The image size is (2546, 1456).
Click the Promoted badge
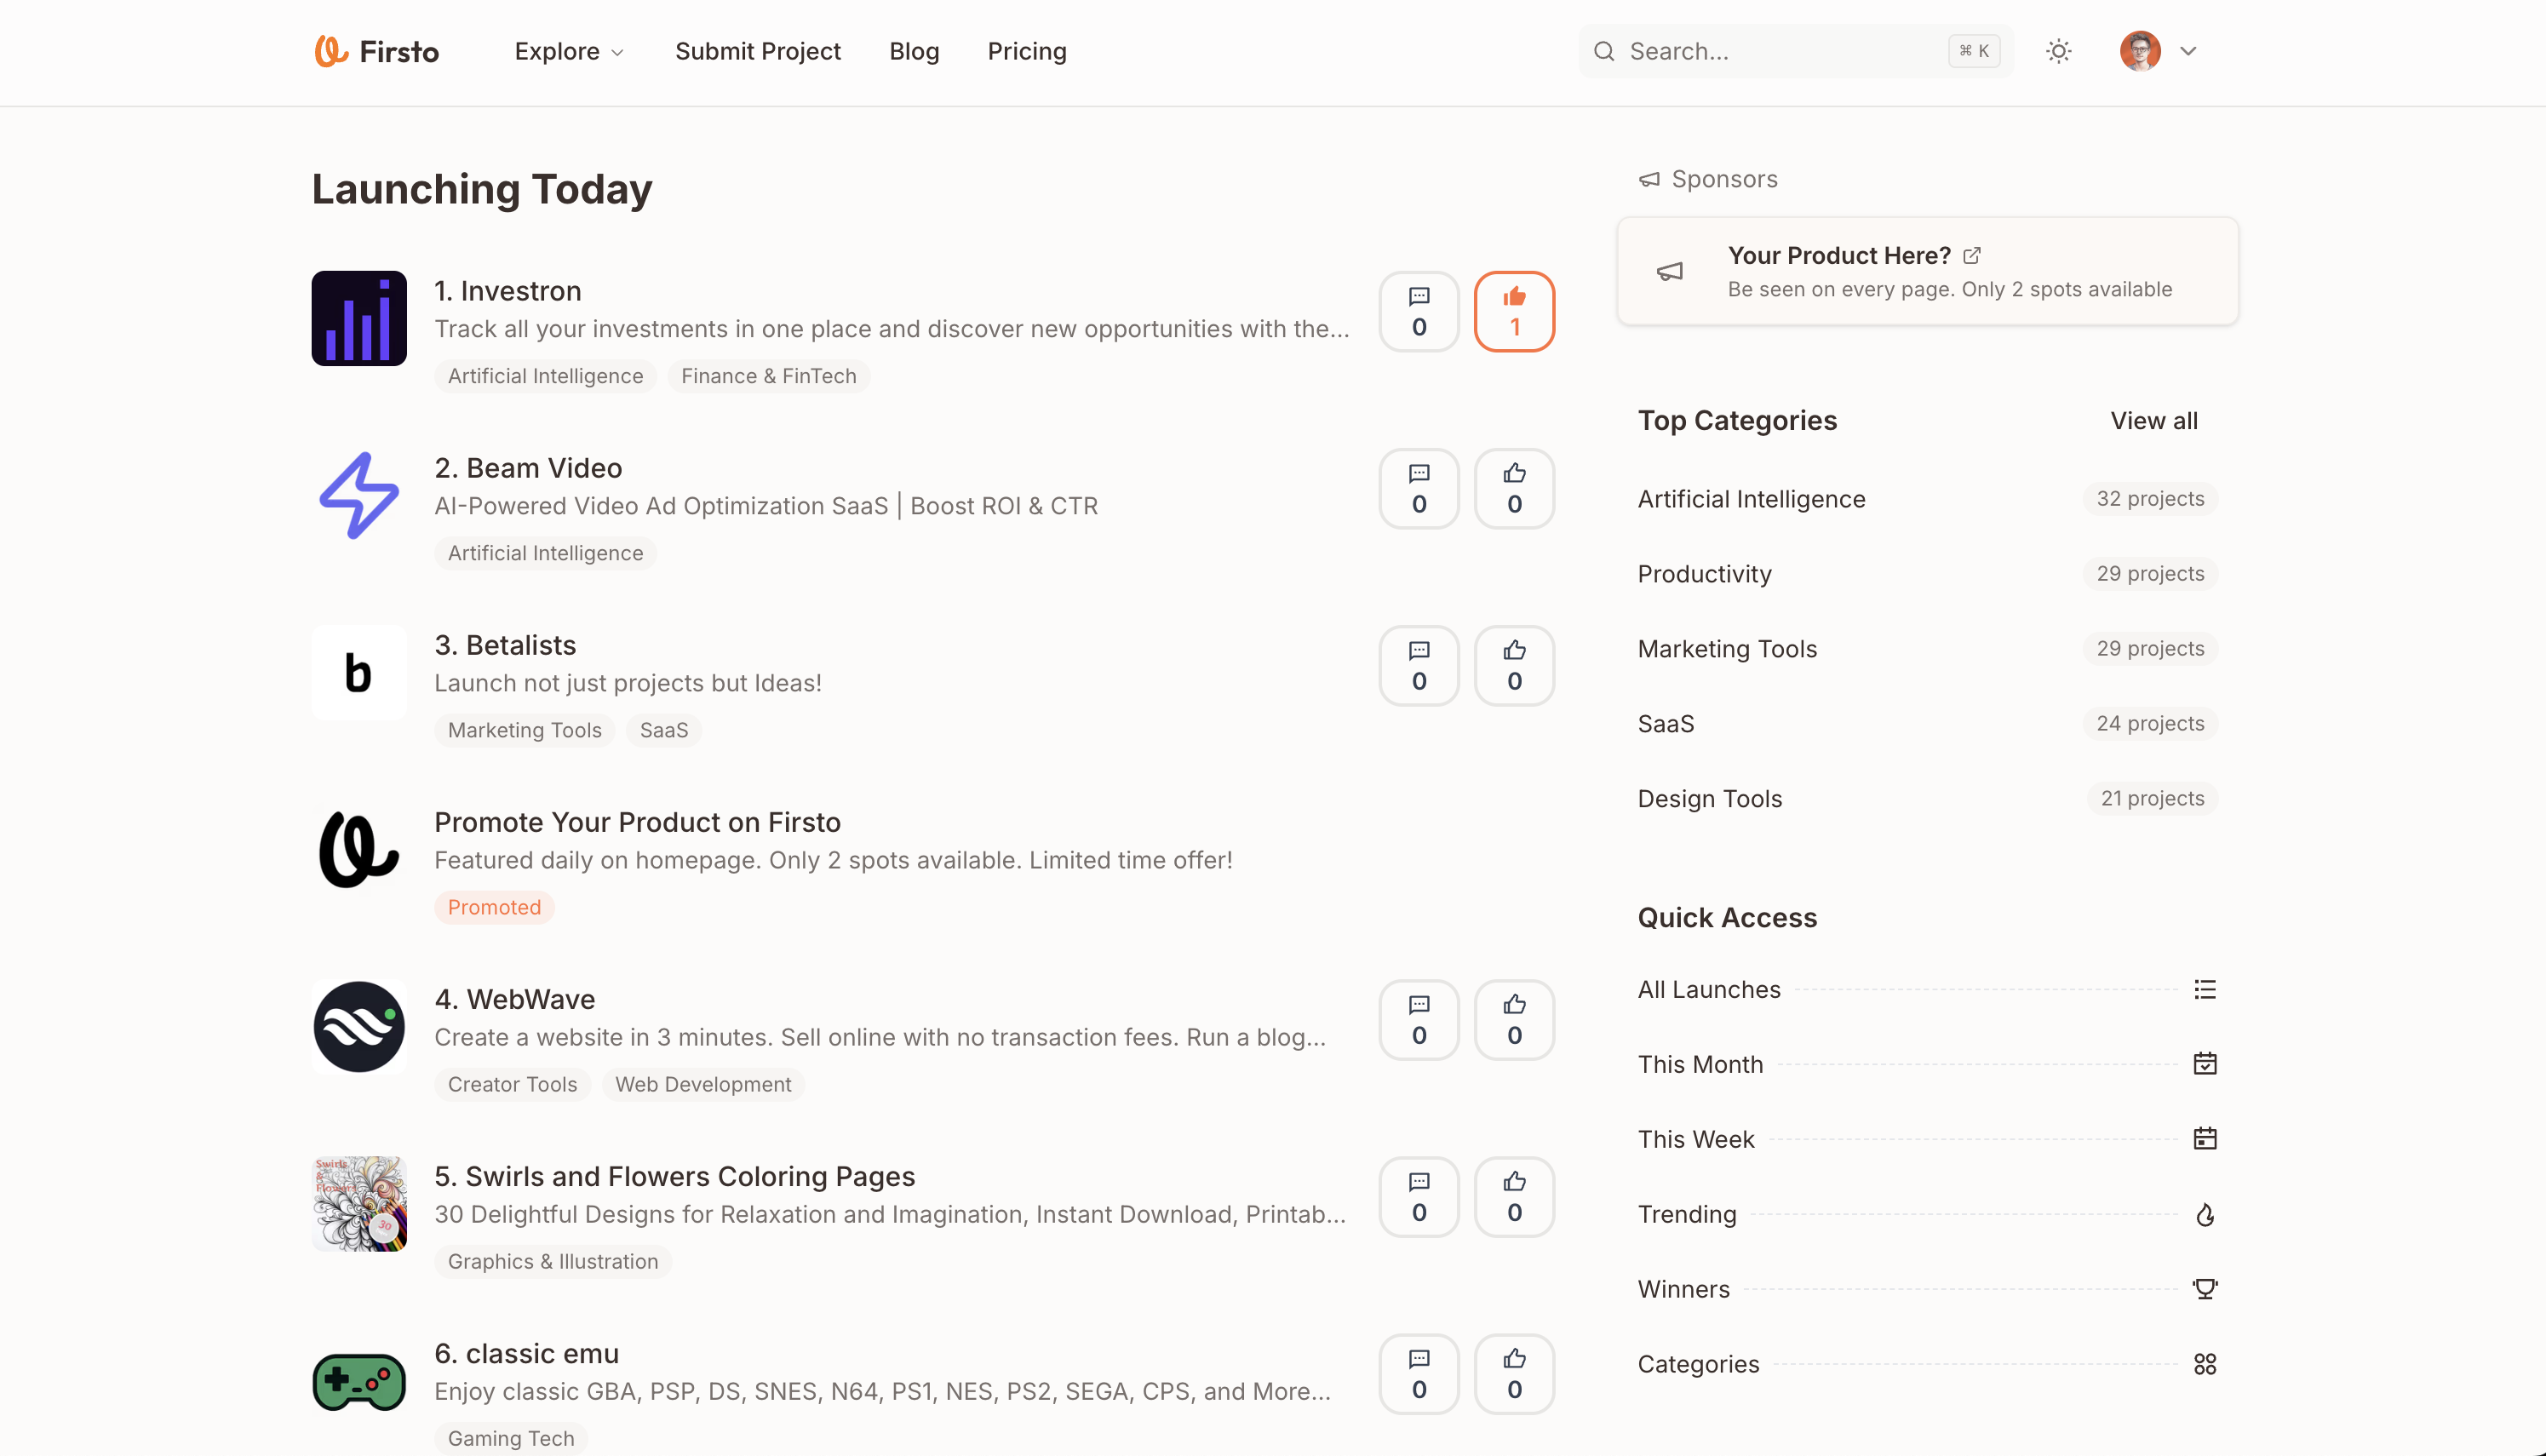click(494, 907)
